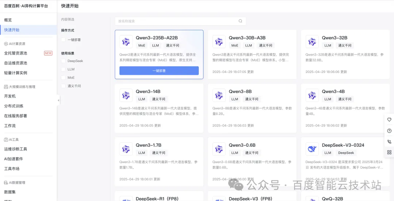Click the 2025-04-29 18:07:05 更新 timestamp
This screenshot has width=394, height=201.
233,72
